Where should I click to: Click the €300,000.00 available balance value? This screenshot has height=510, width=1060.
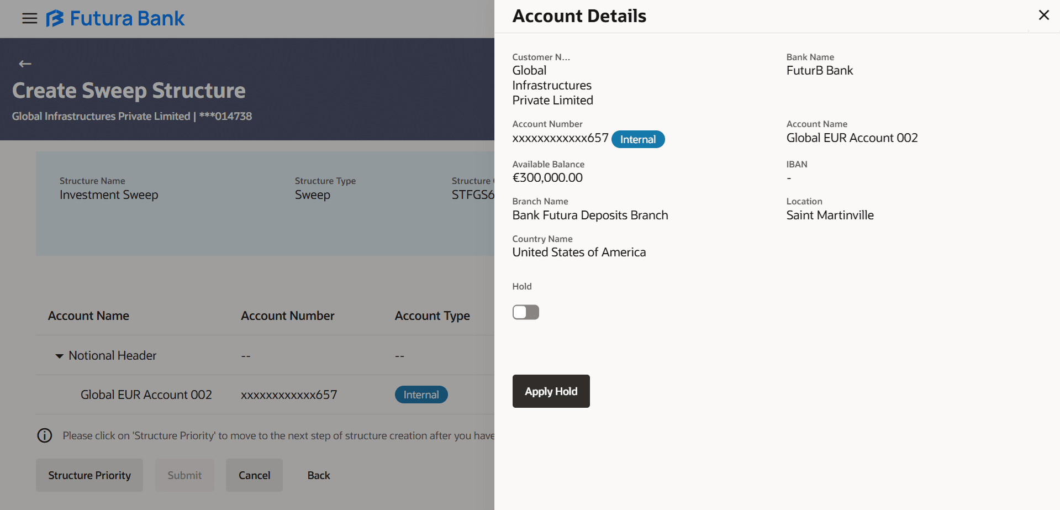(x=547, y=178)
